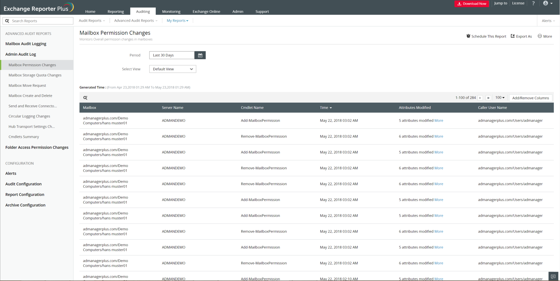Open Admin Audit Log section
Screen dimensions: 560x281
point(21,54)
